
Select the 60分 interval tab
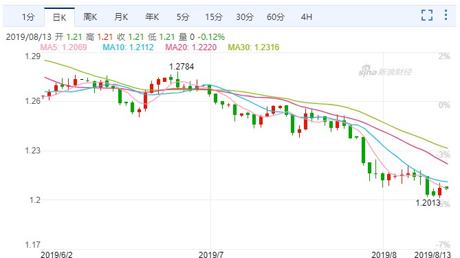click(276, 17)
